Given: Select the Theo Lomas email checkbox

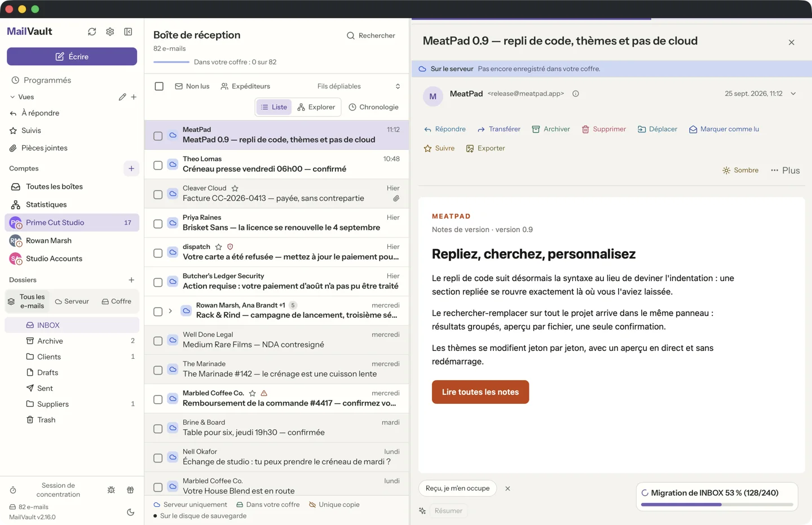Looking at the screenshot, I should point(158,165).
